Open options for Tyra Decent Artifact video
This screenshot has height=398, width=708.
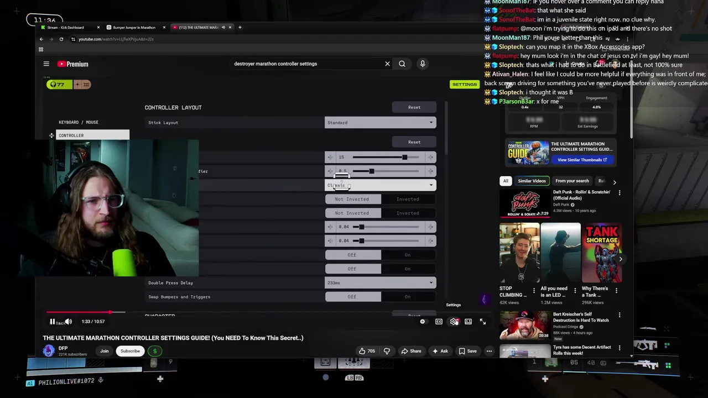click(x=619, y=348)
